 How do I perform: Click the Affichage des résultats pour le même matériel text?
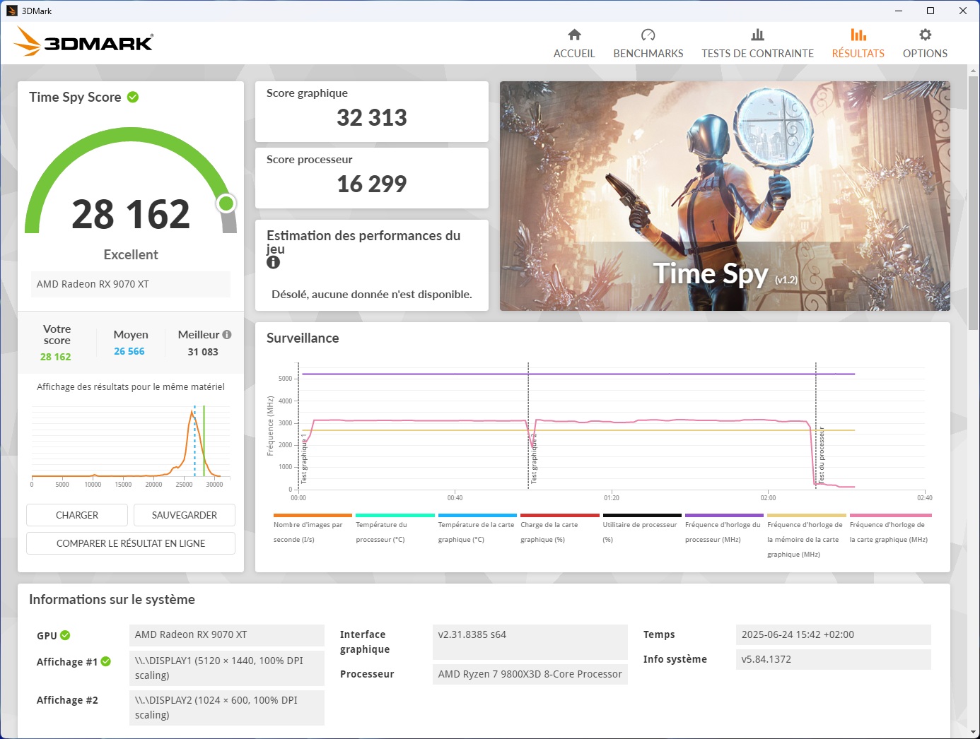coord(131,387)
